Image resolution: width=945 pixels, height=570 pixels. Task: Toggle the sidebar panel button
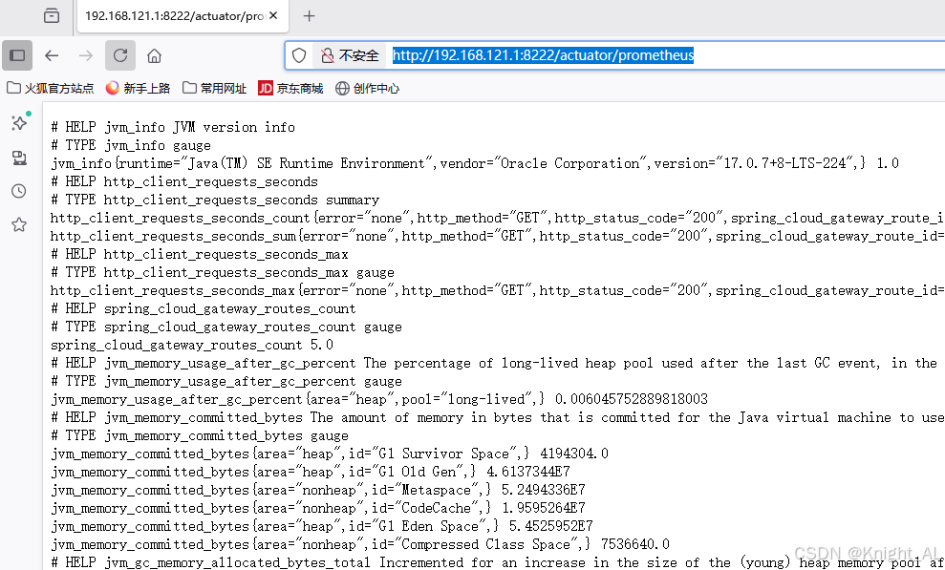coord(17,56)
